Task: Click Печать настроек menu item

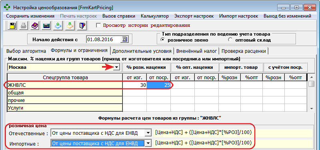Action: click(78, 16)
